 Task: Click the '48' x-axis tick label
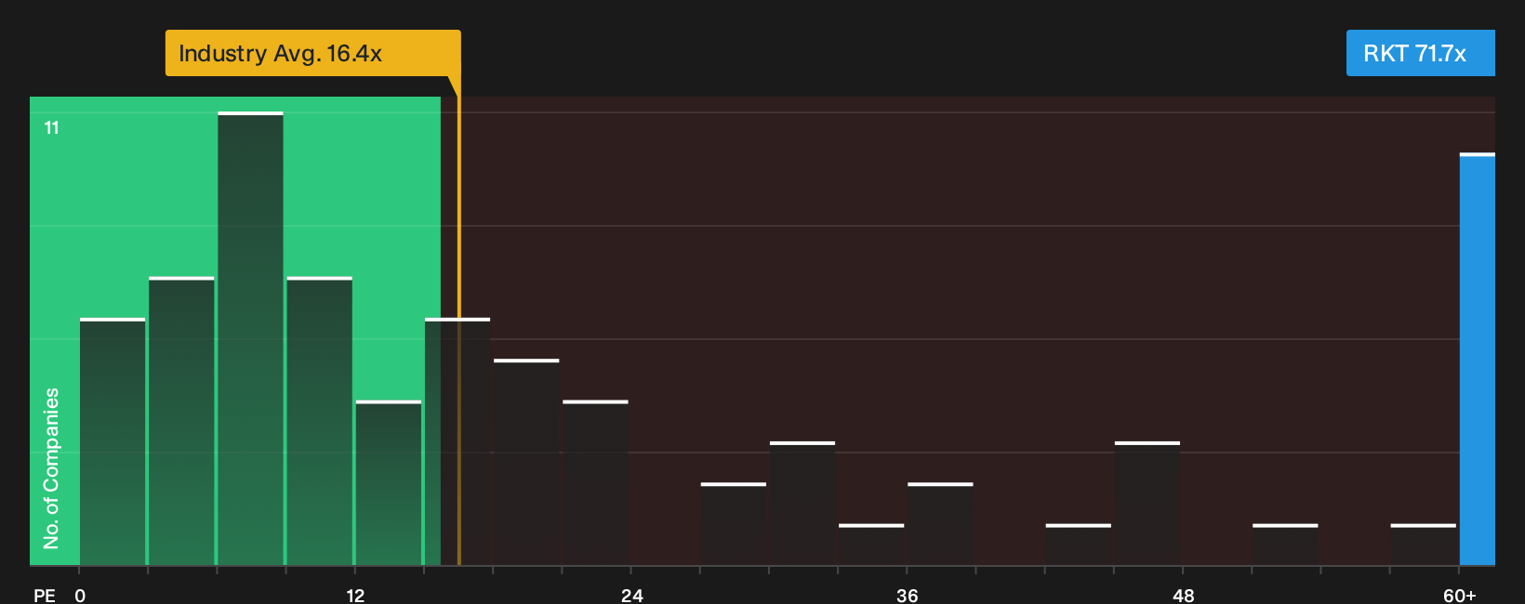(x=1183, y=595)
